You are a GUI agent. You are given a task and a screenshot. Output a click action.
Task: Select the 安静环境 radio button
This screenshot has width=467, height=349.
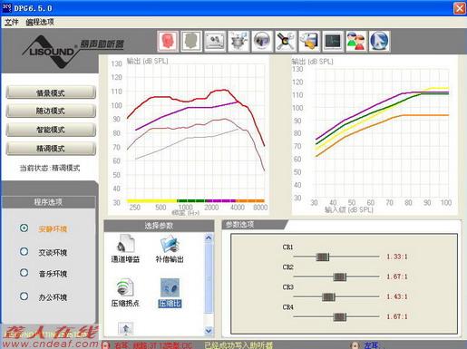point(24,228)
